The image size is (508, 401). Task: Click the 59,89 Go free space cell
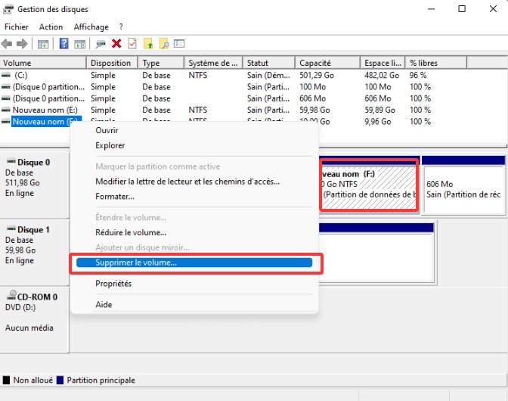pos(379,110)
